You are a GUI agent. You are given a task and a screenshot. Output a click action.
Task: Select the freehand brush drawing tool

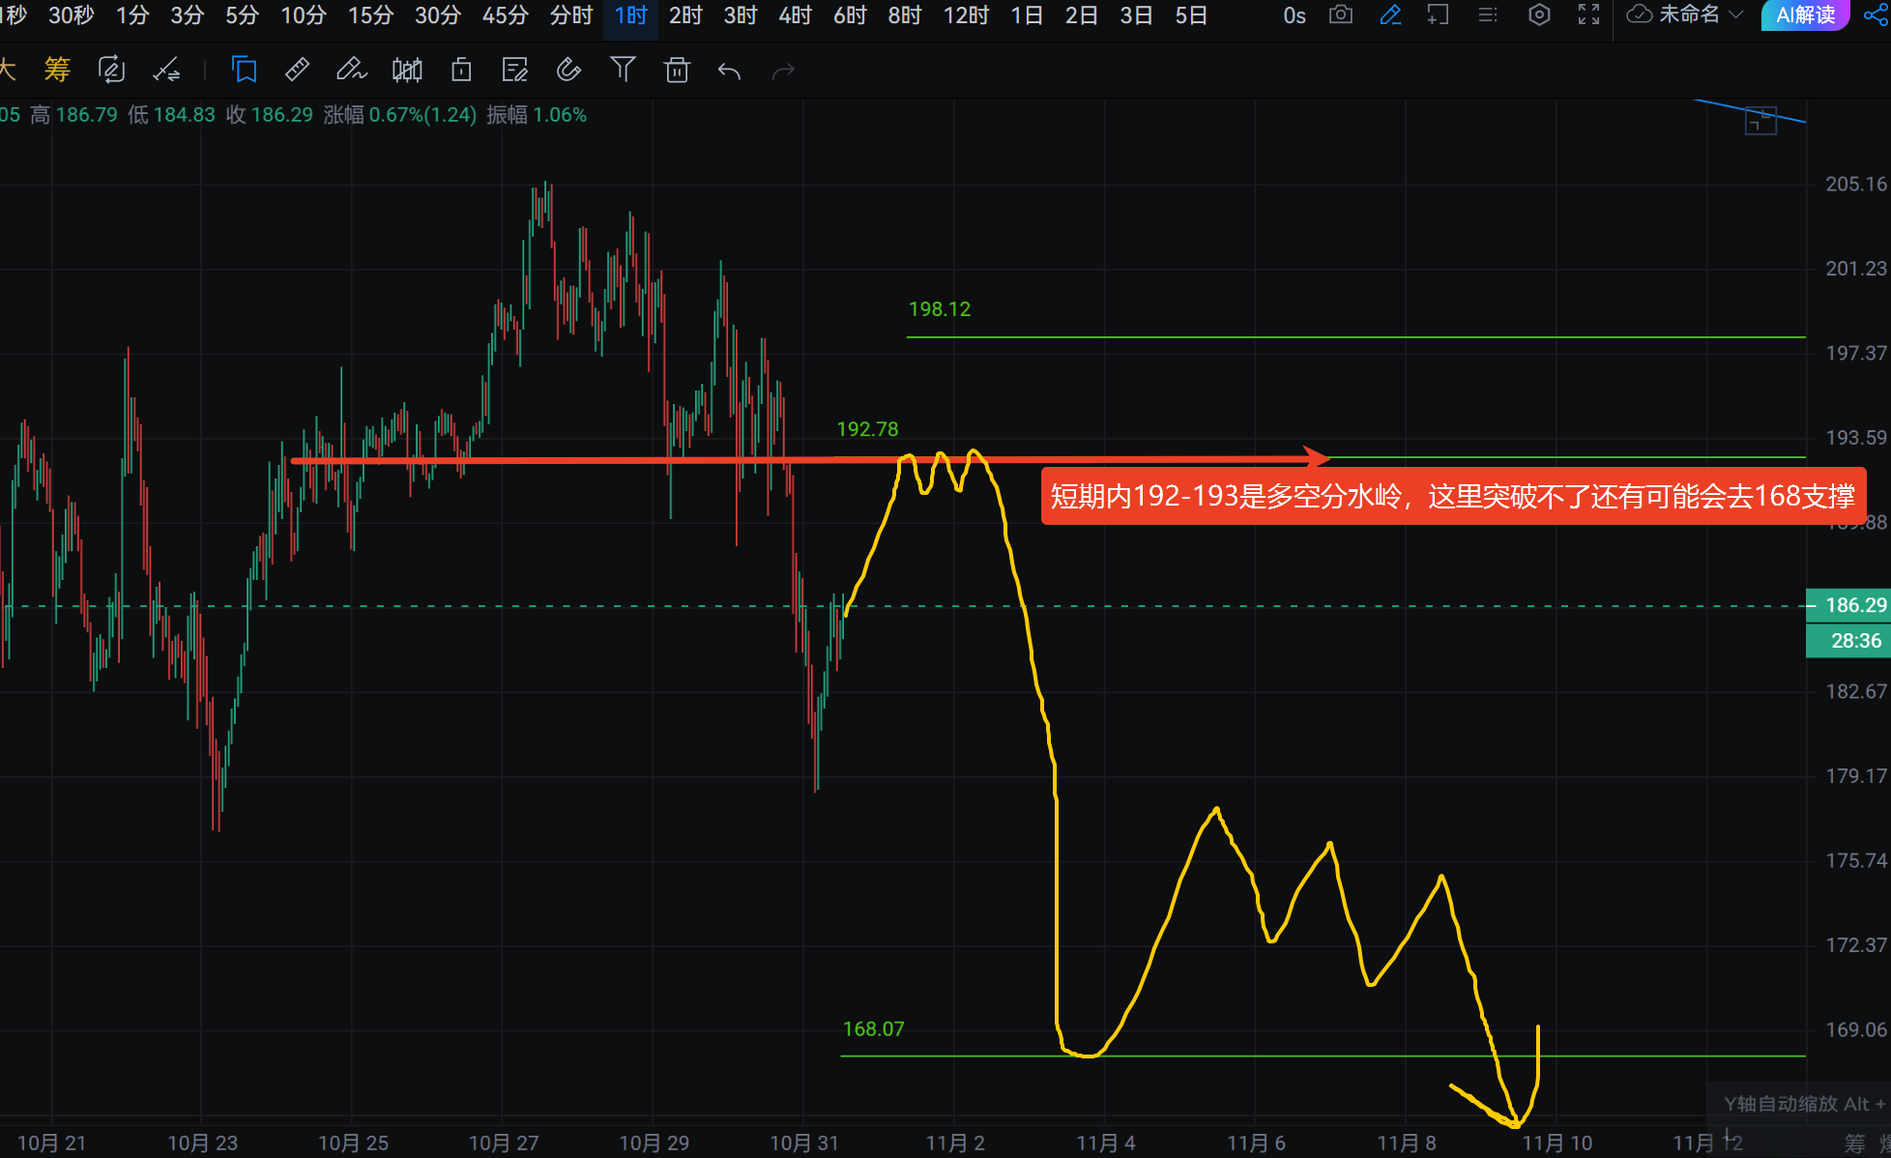pyautogui.click(x=351, y=70)
